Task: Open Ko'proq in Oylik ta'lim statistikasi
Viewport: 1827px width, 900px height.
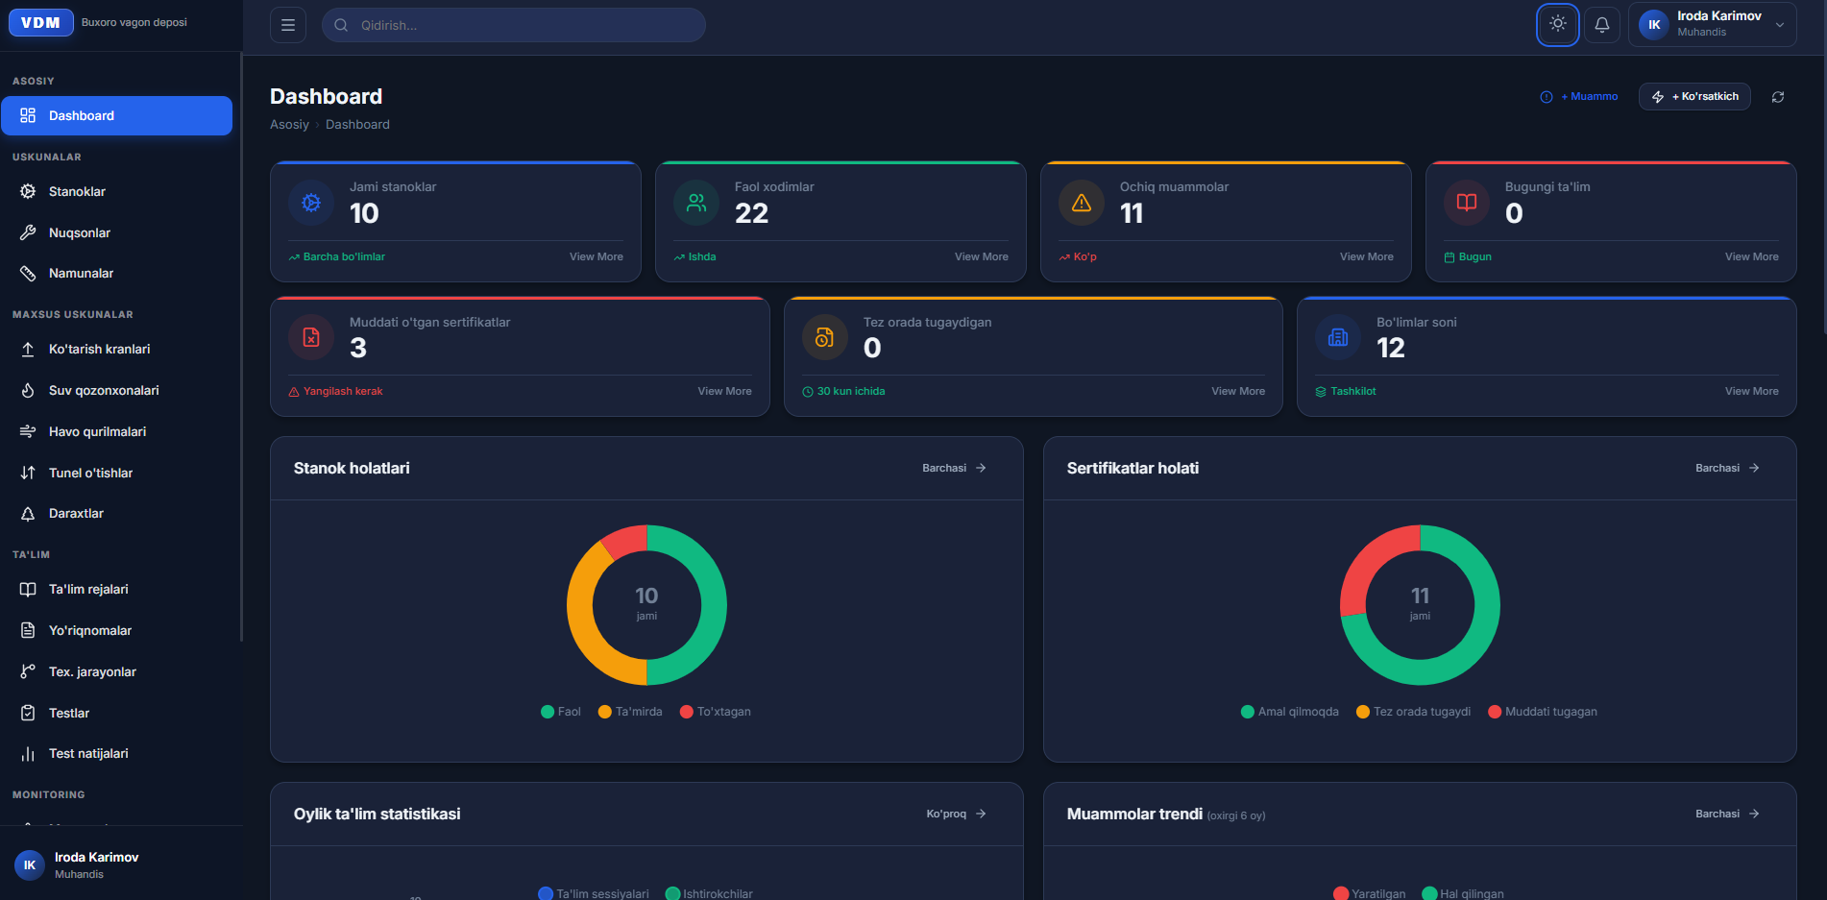Action: (957, 814)
